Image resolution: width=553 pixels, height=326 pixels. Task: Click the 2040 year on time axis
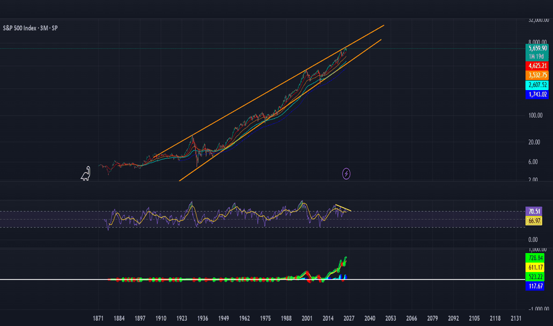[x=370, y=318]
